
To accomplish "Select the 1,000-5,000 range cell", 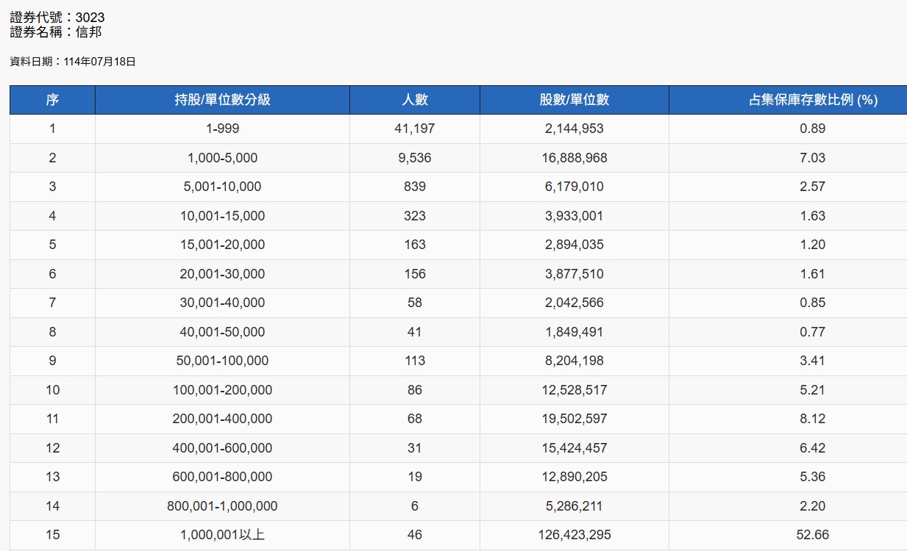I will pyautogui.click(x=222, y=158).
